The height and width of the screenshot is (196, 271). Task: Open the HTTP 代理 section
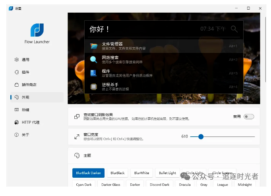(x=37, y=122)
